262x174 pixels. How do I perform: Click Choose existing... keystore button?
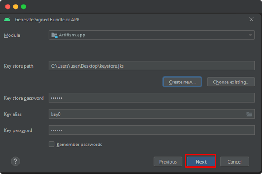point(231,82)
